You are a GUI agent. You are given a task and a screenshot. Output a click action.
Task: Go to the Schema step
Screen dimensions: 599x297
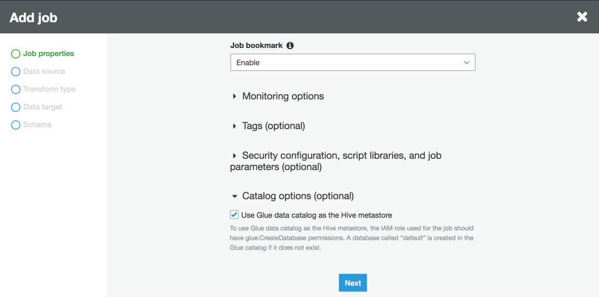[x=37, y=125]
